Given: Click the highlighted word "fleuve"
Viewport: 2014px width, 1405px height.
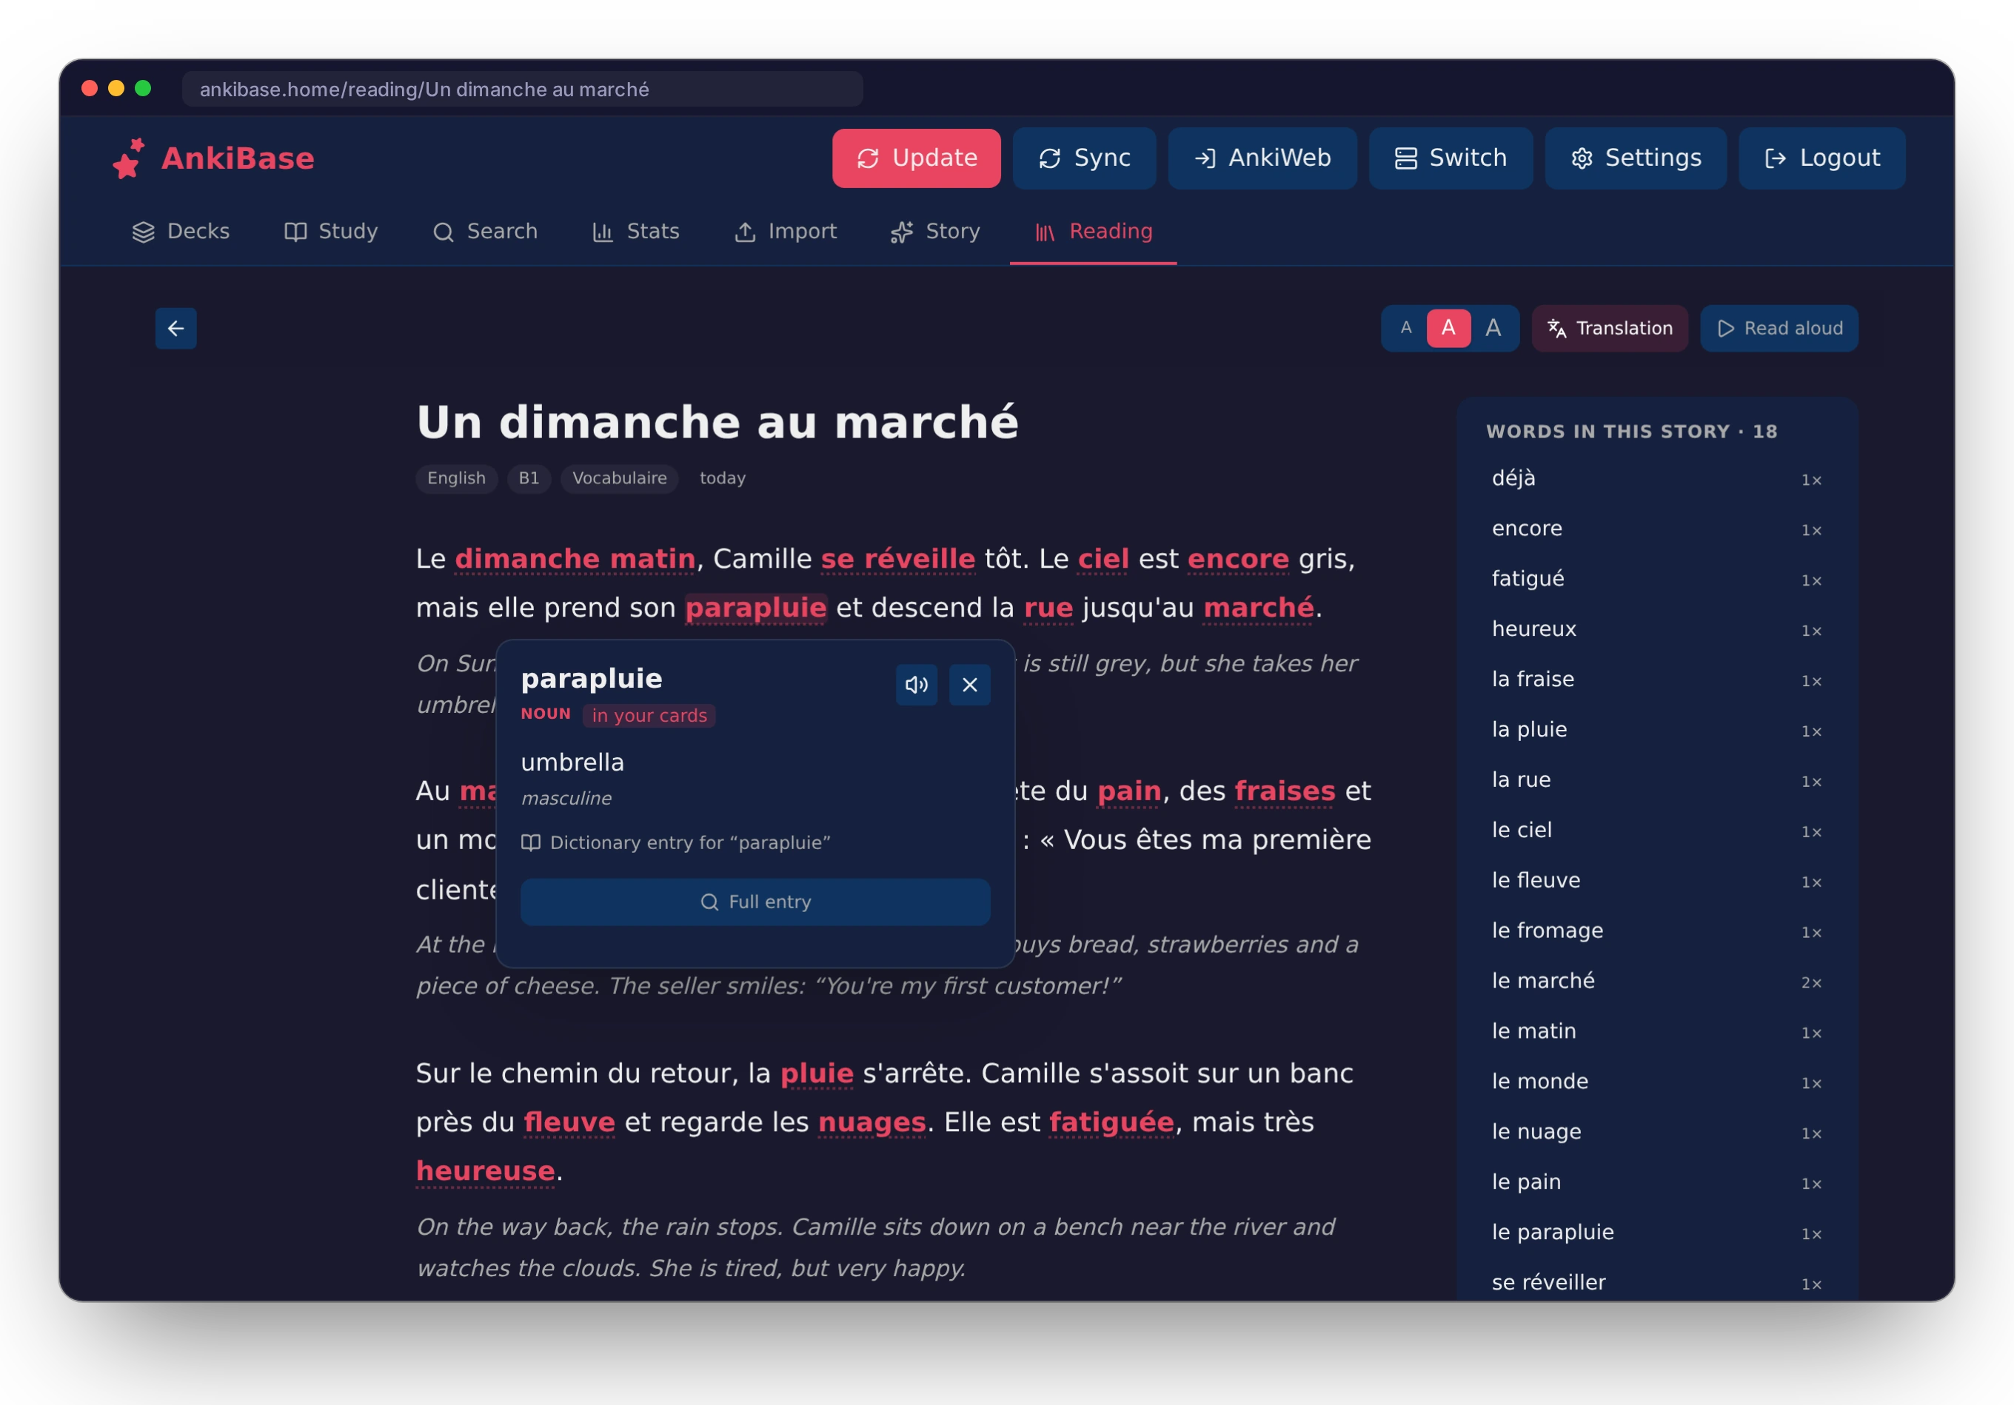Looking at the screenshot, I should (569, 1123).
